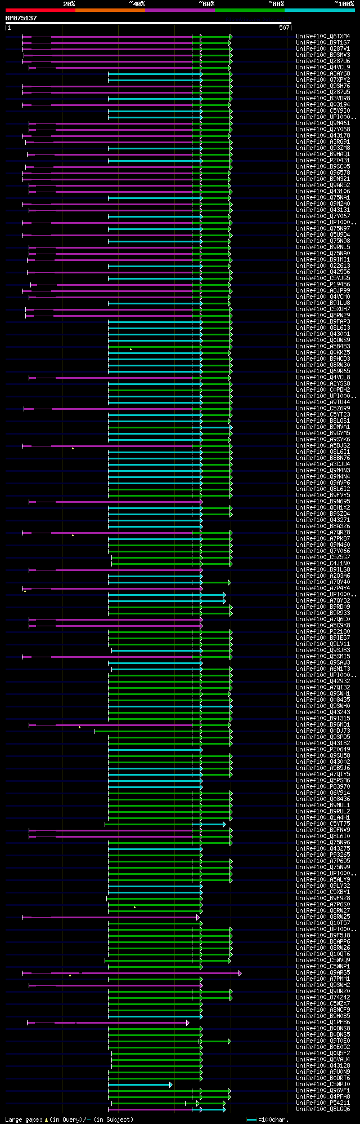360x1124 pixels.
Task: Select label UniRef100_Q9AR52
Action: (x=323, y=185)
